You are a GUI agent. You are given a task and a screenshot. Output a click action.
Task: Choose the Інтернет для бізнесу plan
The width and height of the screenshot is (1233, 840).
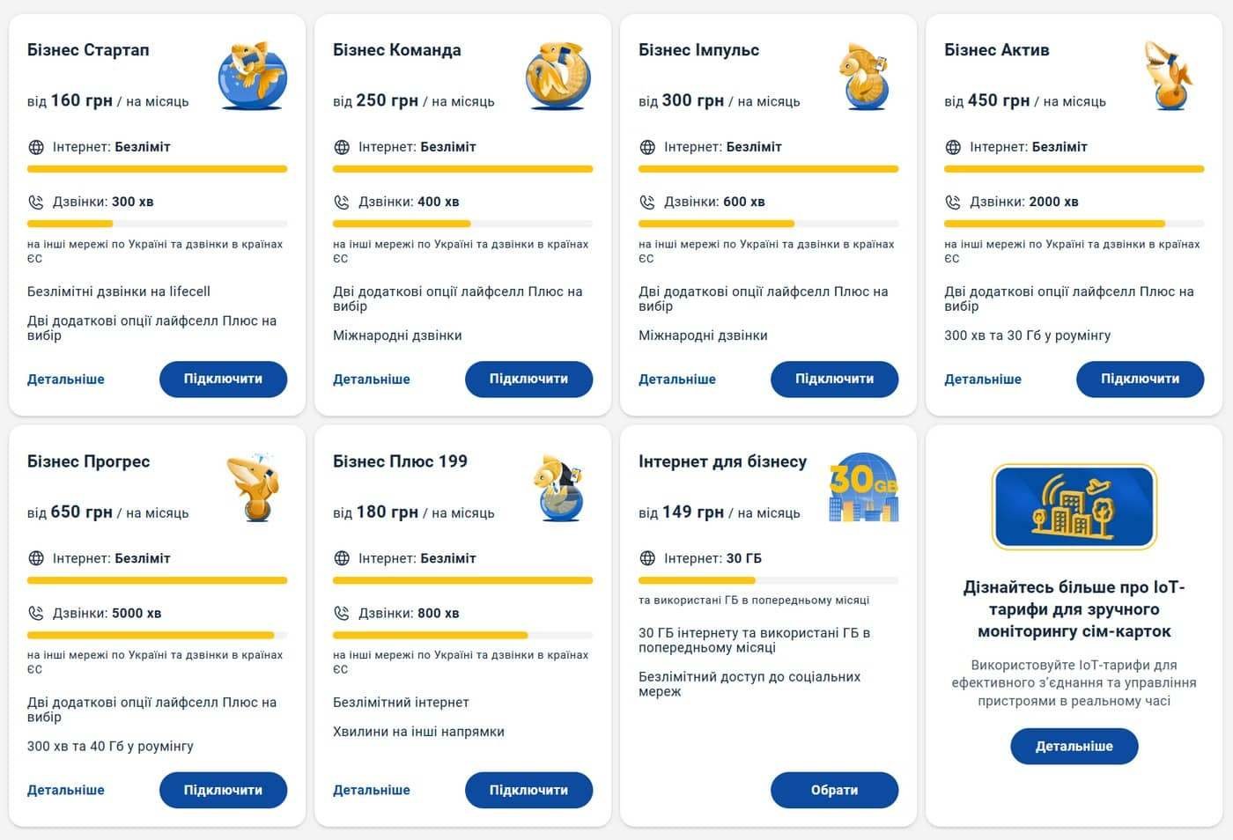834,790
